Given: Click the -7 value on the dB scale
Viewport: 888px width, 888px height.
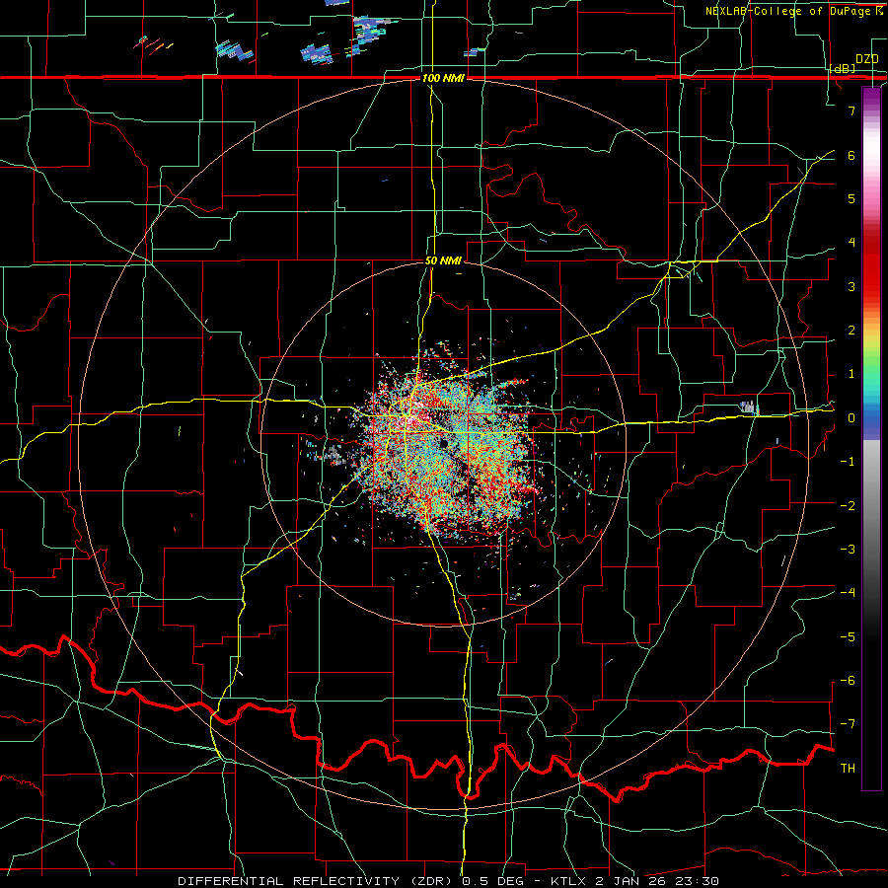Looking at the screenshot, I should [x=848, y=724].
